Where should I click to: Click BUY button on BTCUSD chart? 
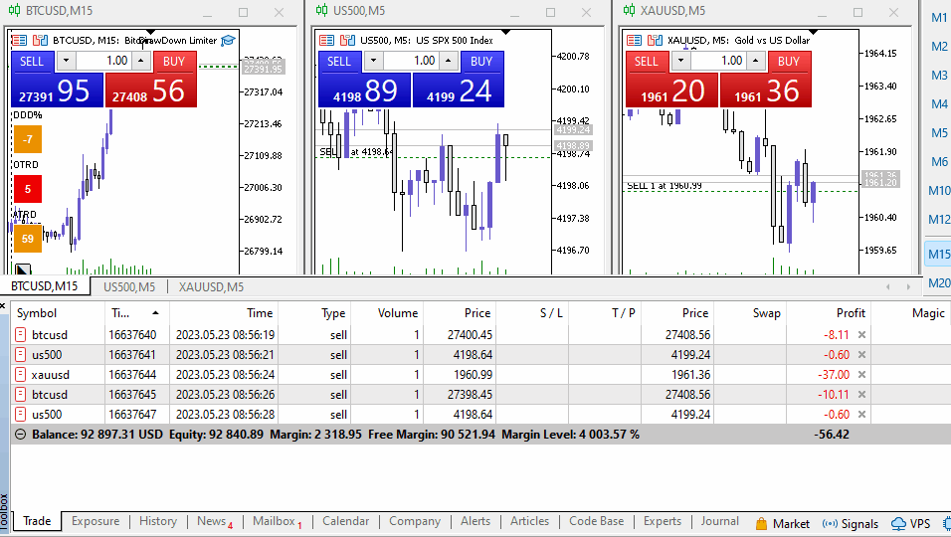[174, 62]
